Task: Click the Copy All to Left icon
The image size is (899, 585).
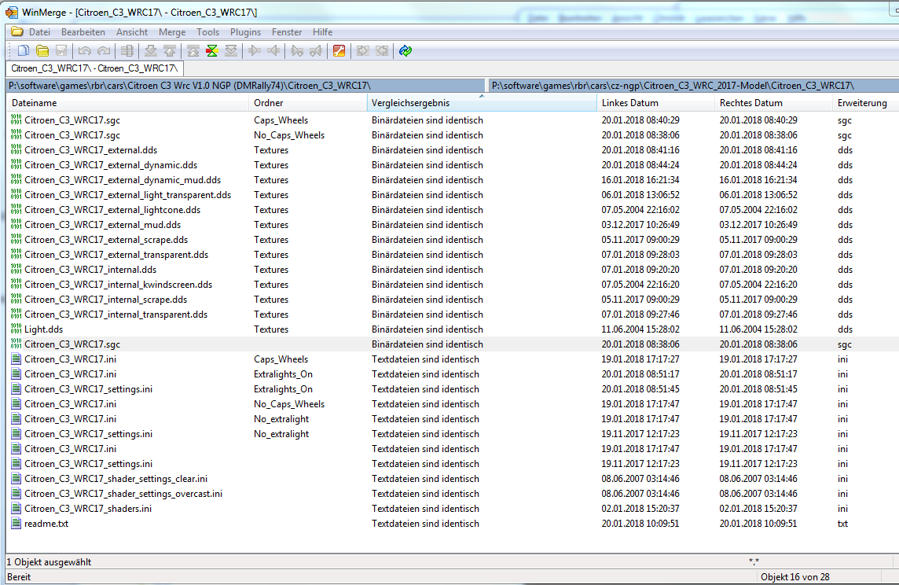Action: 382,51
